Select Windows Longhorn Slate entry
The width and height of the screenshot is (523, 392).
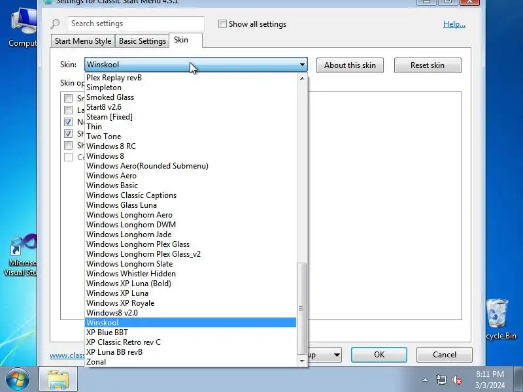[191, 264]
